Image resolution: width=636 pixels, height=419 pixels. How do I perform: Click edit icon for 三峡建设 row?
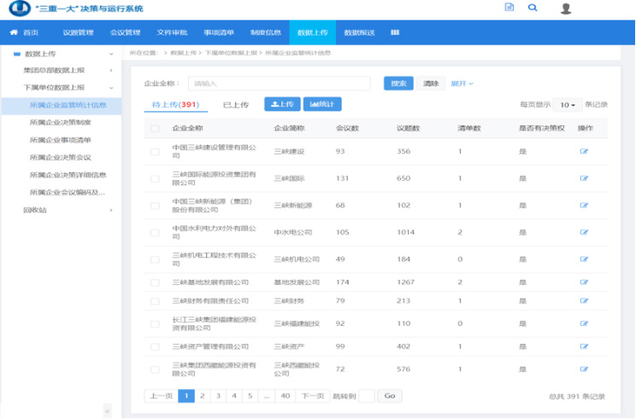tap(584, 151)
